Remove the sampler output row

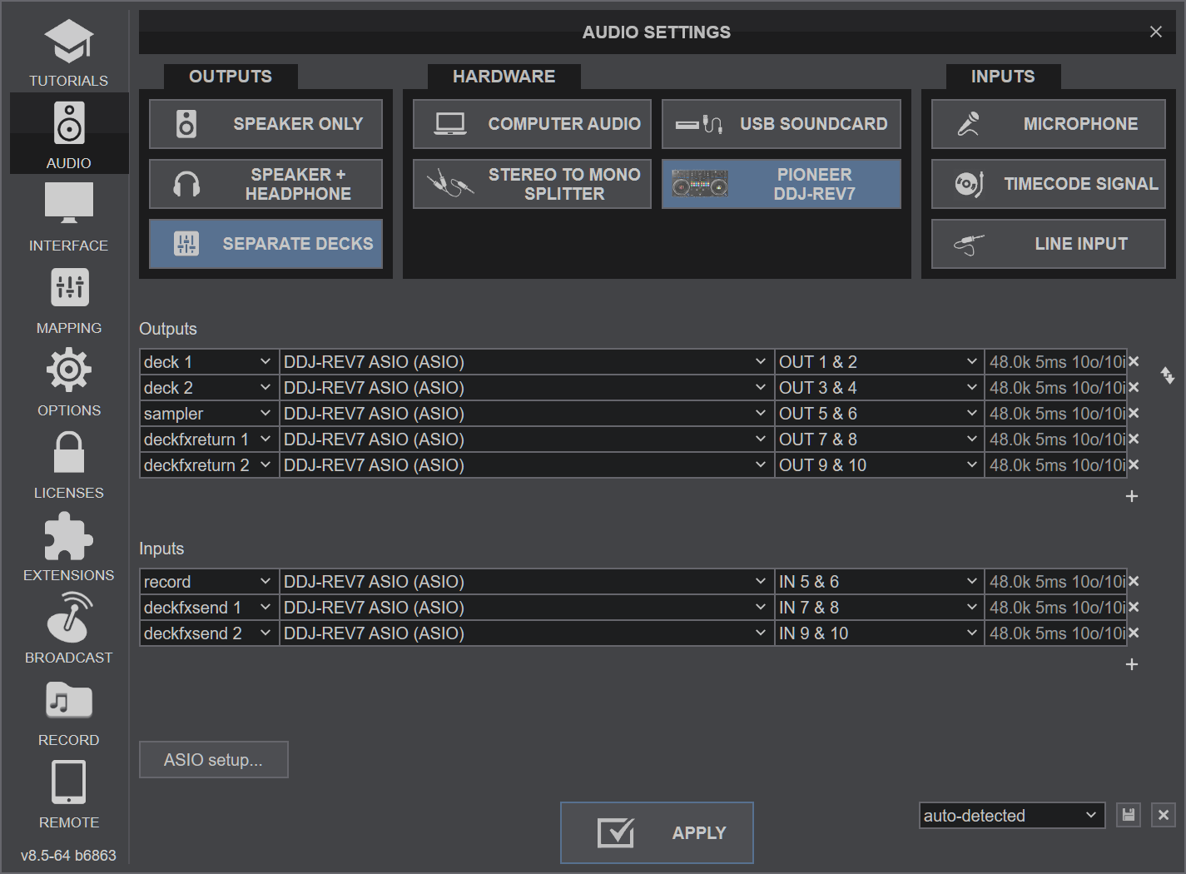point(1134,414)
